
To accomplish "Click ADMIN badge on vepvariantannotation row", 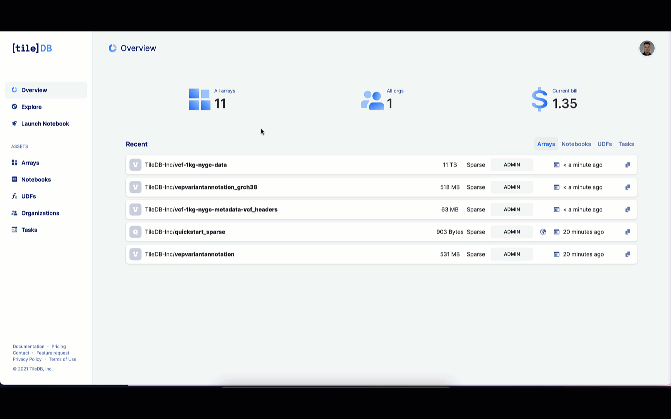I will pyautogui.click(x=512, y=254).
